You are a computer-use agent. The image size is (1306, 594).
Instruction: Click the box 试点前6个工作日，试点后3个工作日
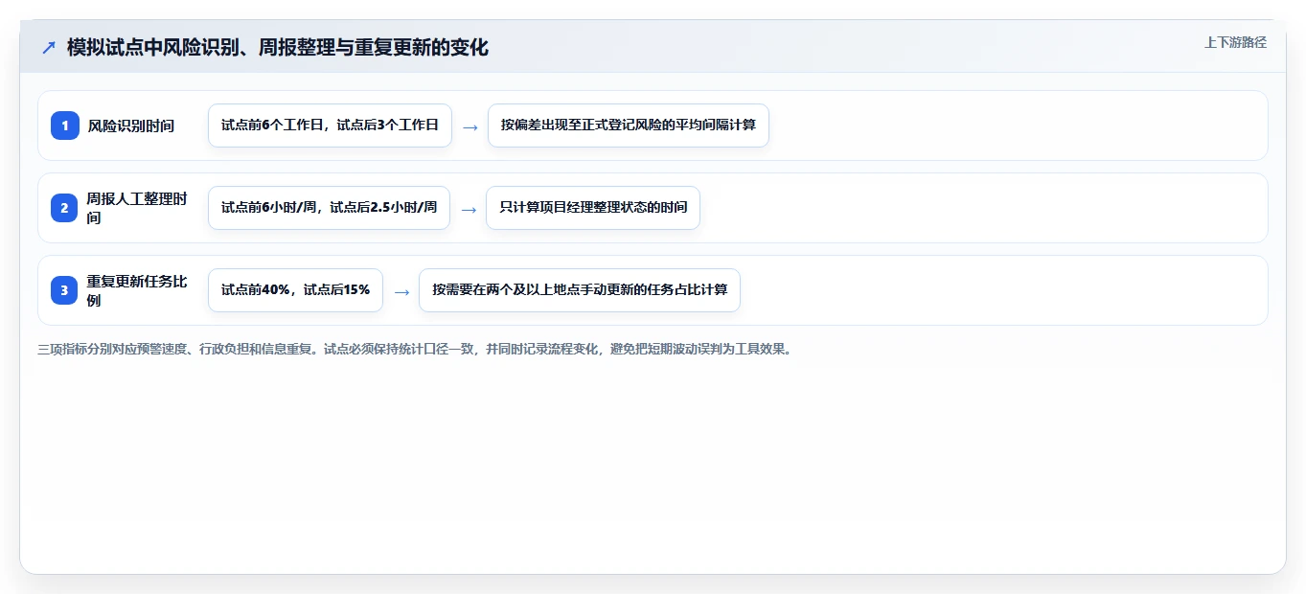coord(330,126)
